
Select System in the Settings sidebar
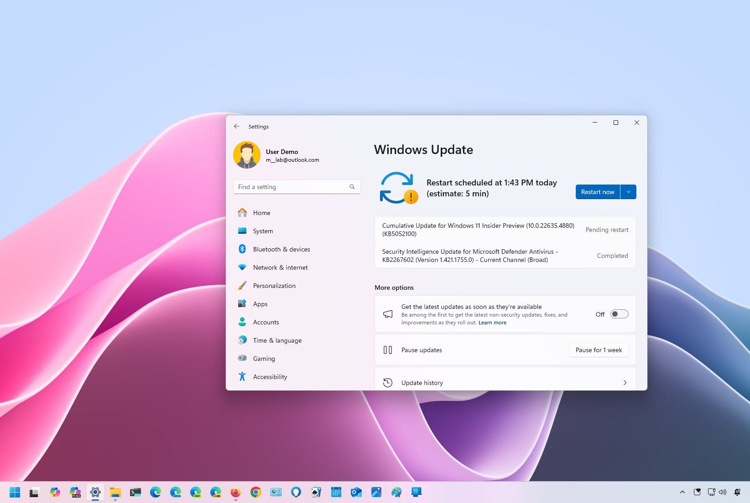pos(262,231)
